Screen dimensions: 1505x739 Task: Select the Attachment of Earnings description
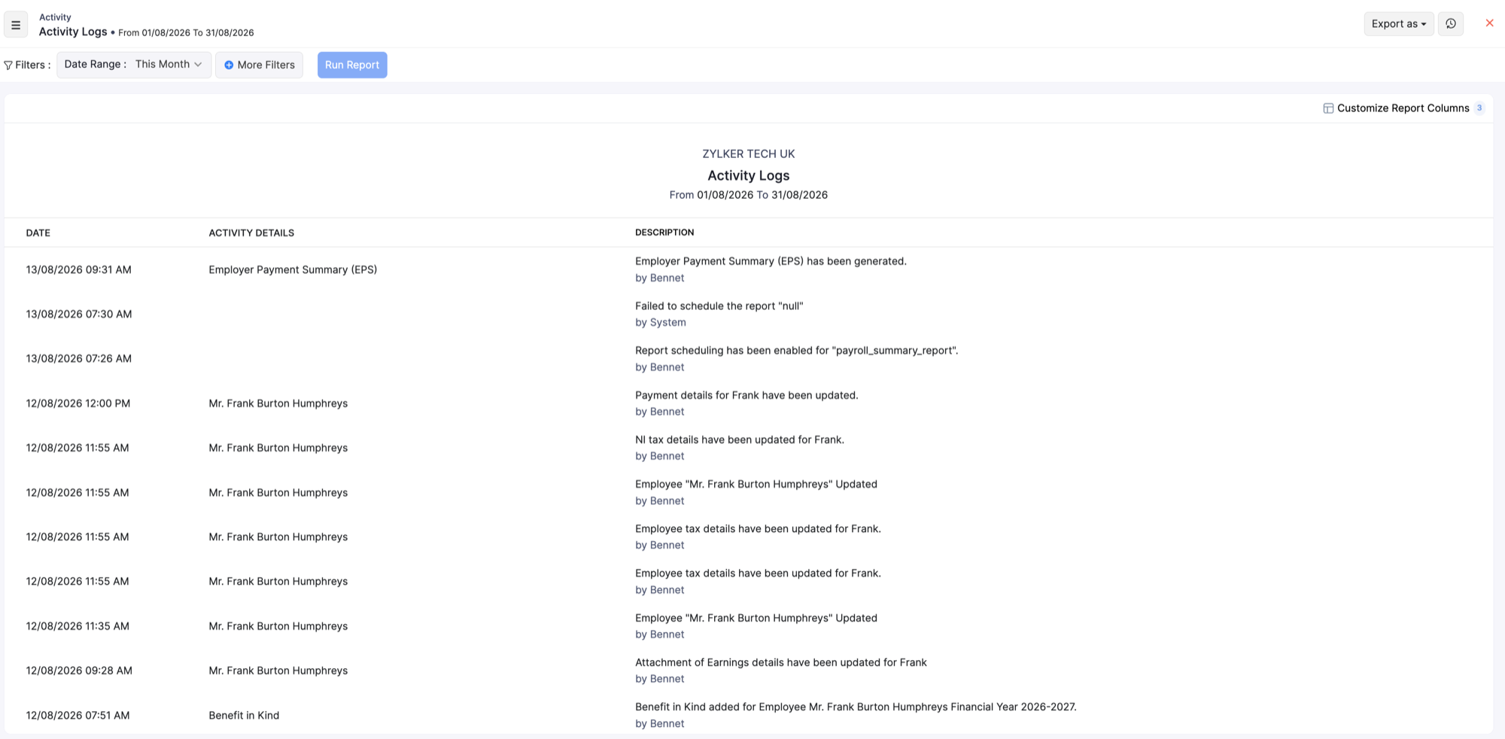click(781, 663)
